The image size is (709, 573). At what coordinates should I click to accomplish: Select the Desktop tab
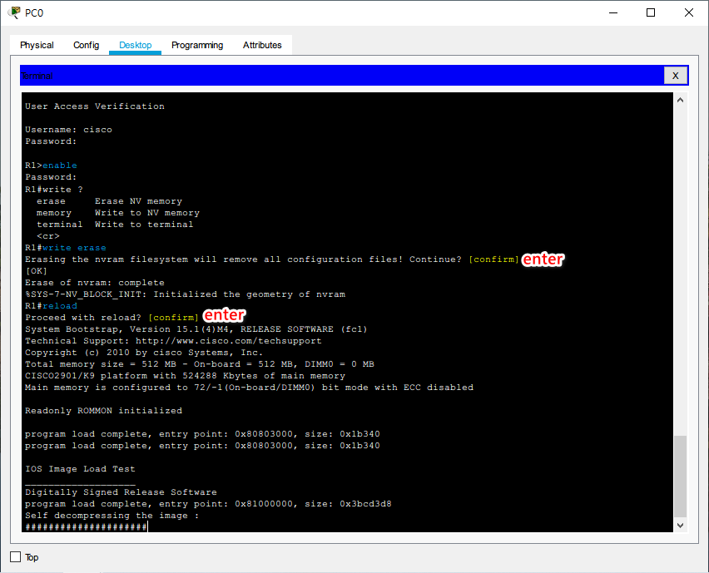pos(135,45)
